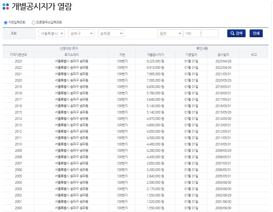
Task: Click the 확인내용 group header
Action: click(x=202, y=48)
